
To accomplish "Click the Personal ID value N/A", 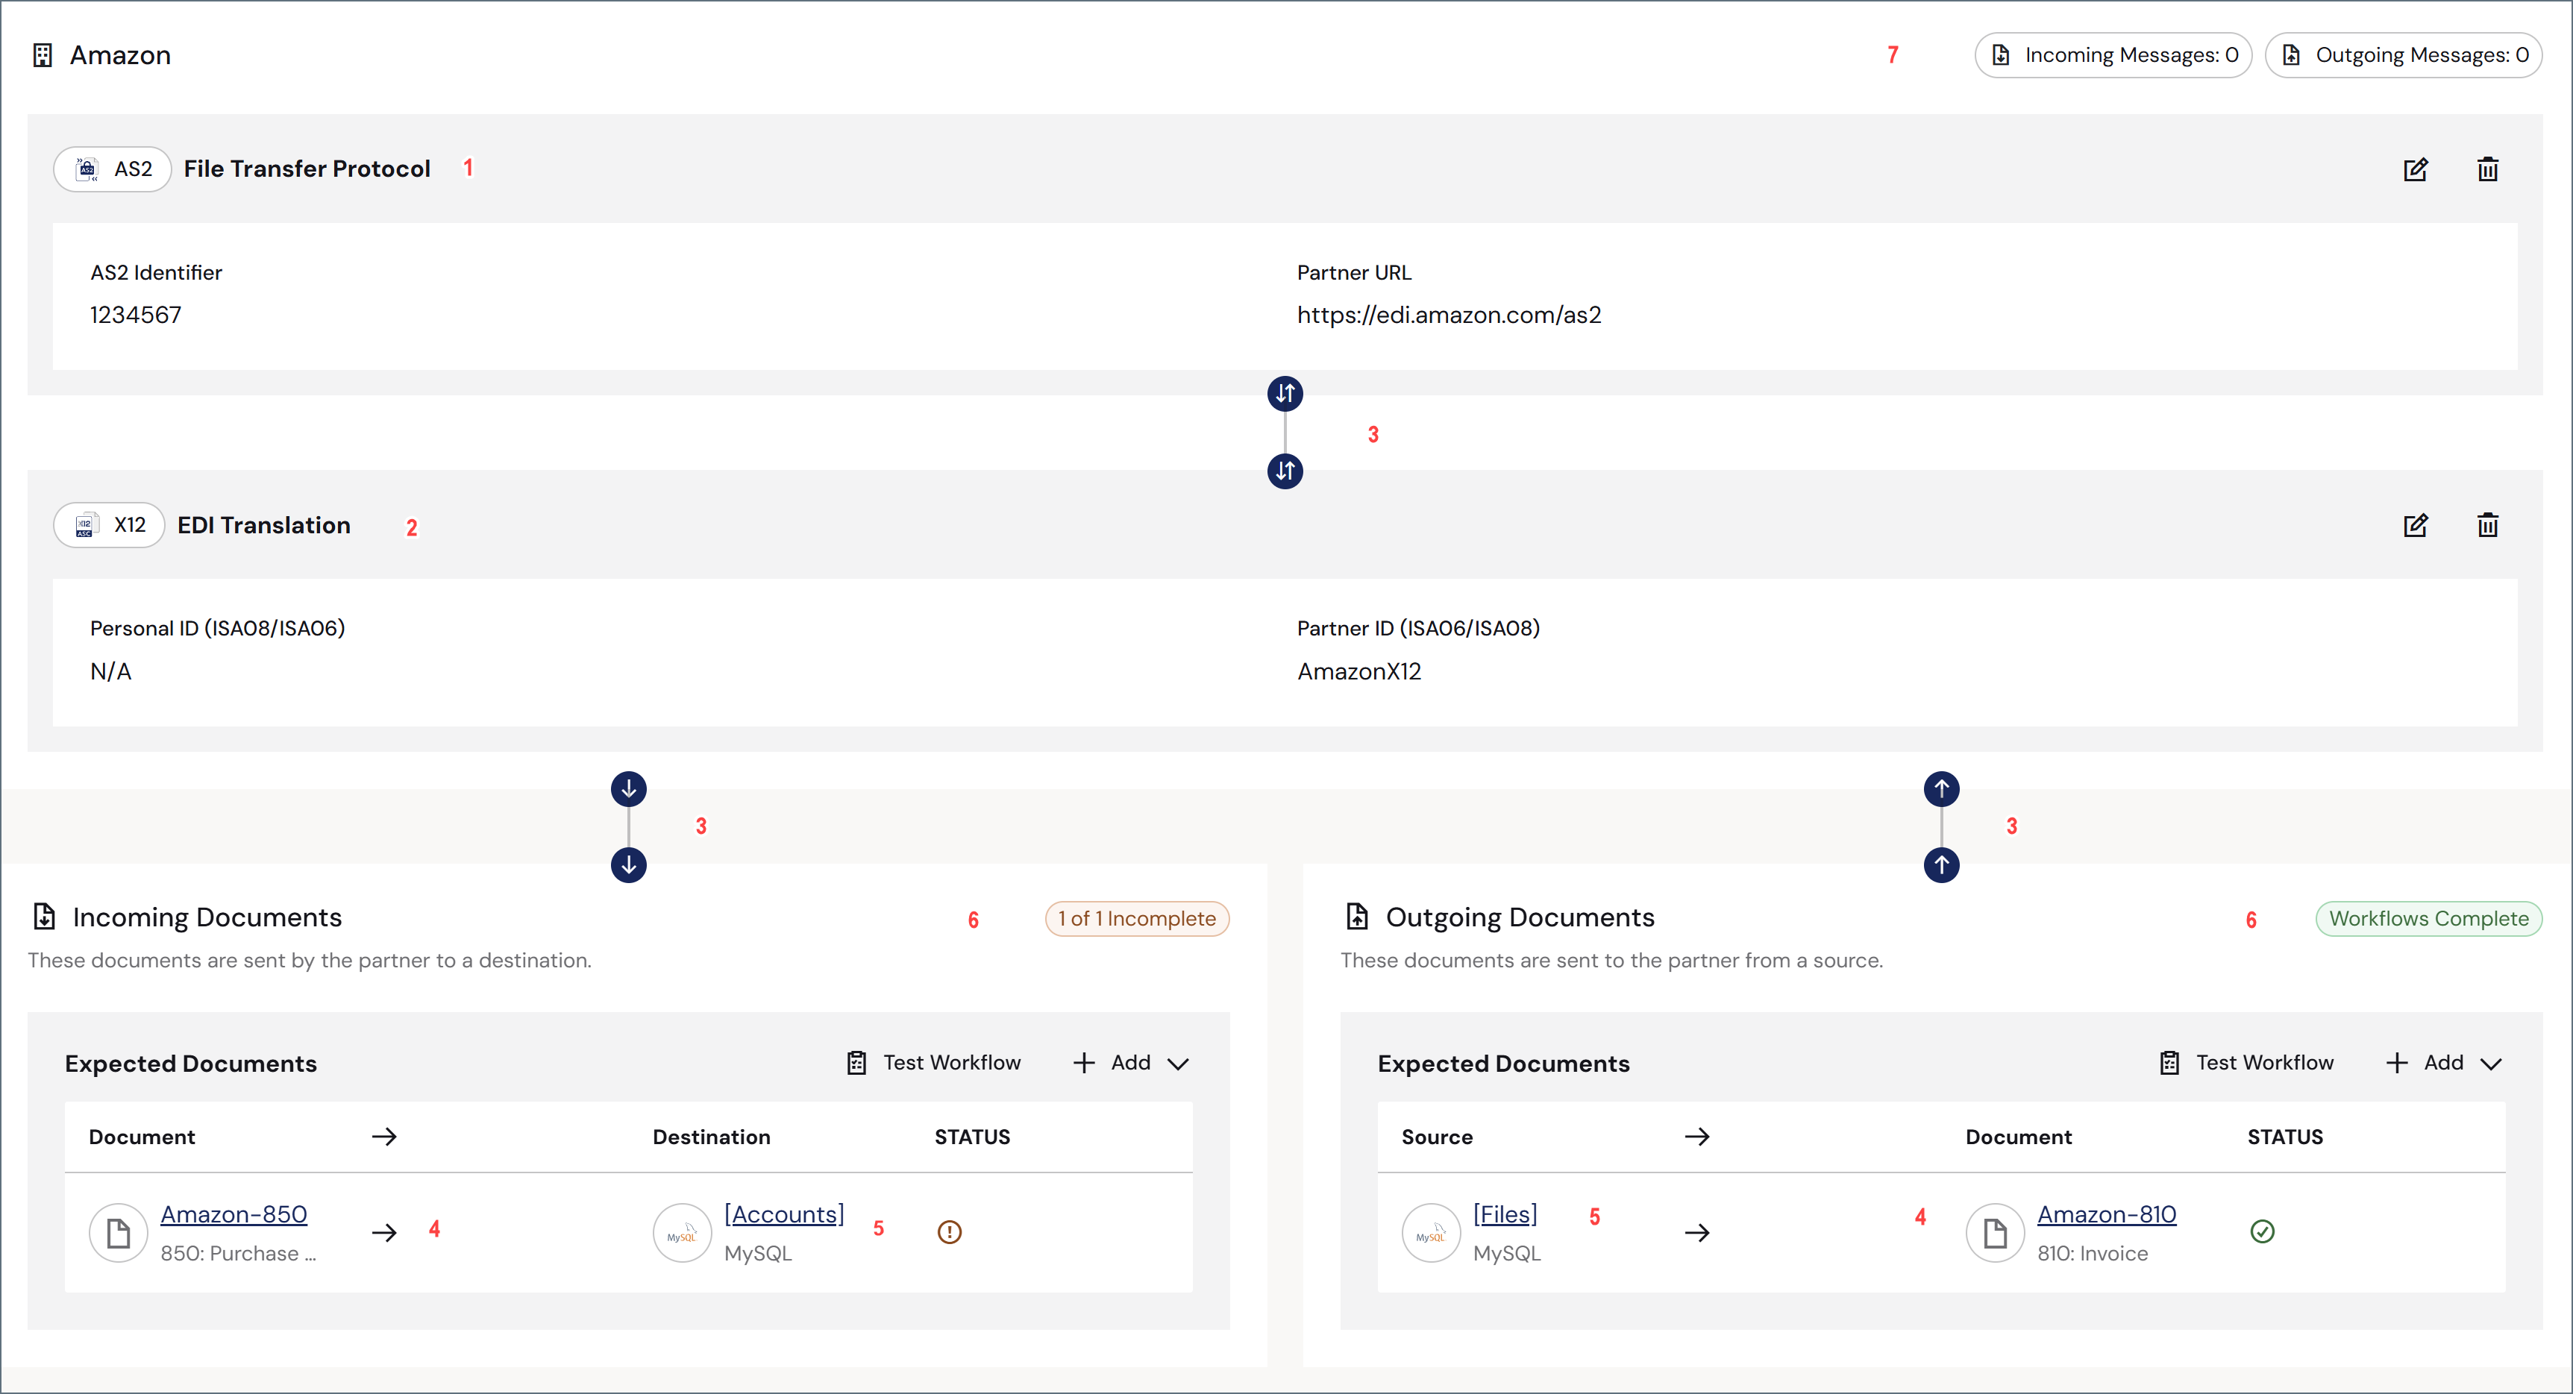I will tap(110, 672).
